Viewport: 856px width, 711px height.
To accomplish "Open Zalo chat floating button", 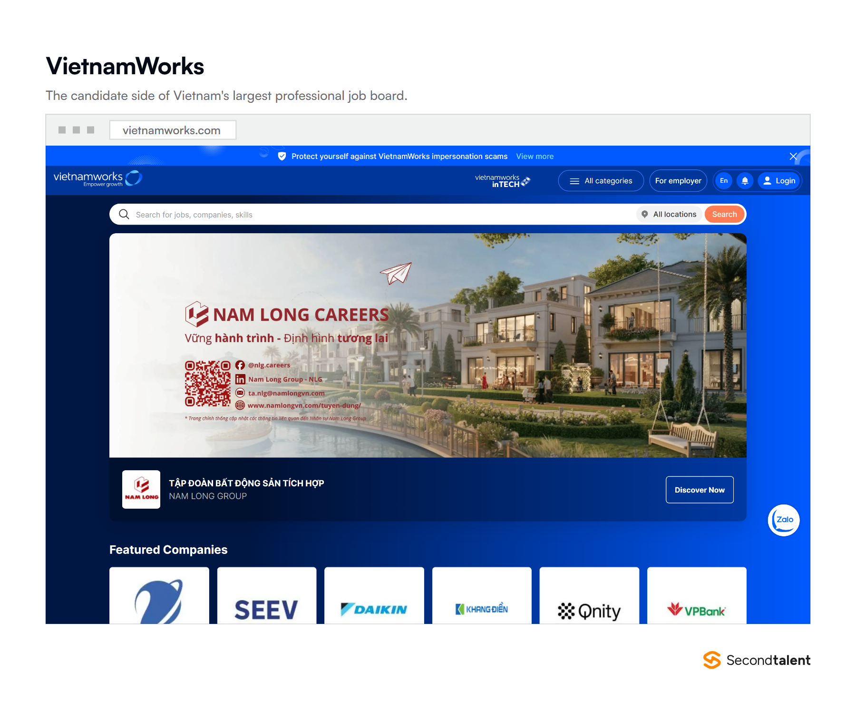I will coord(784,520).
